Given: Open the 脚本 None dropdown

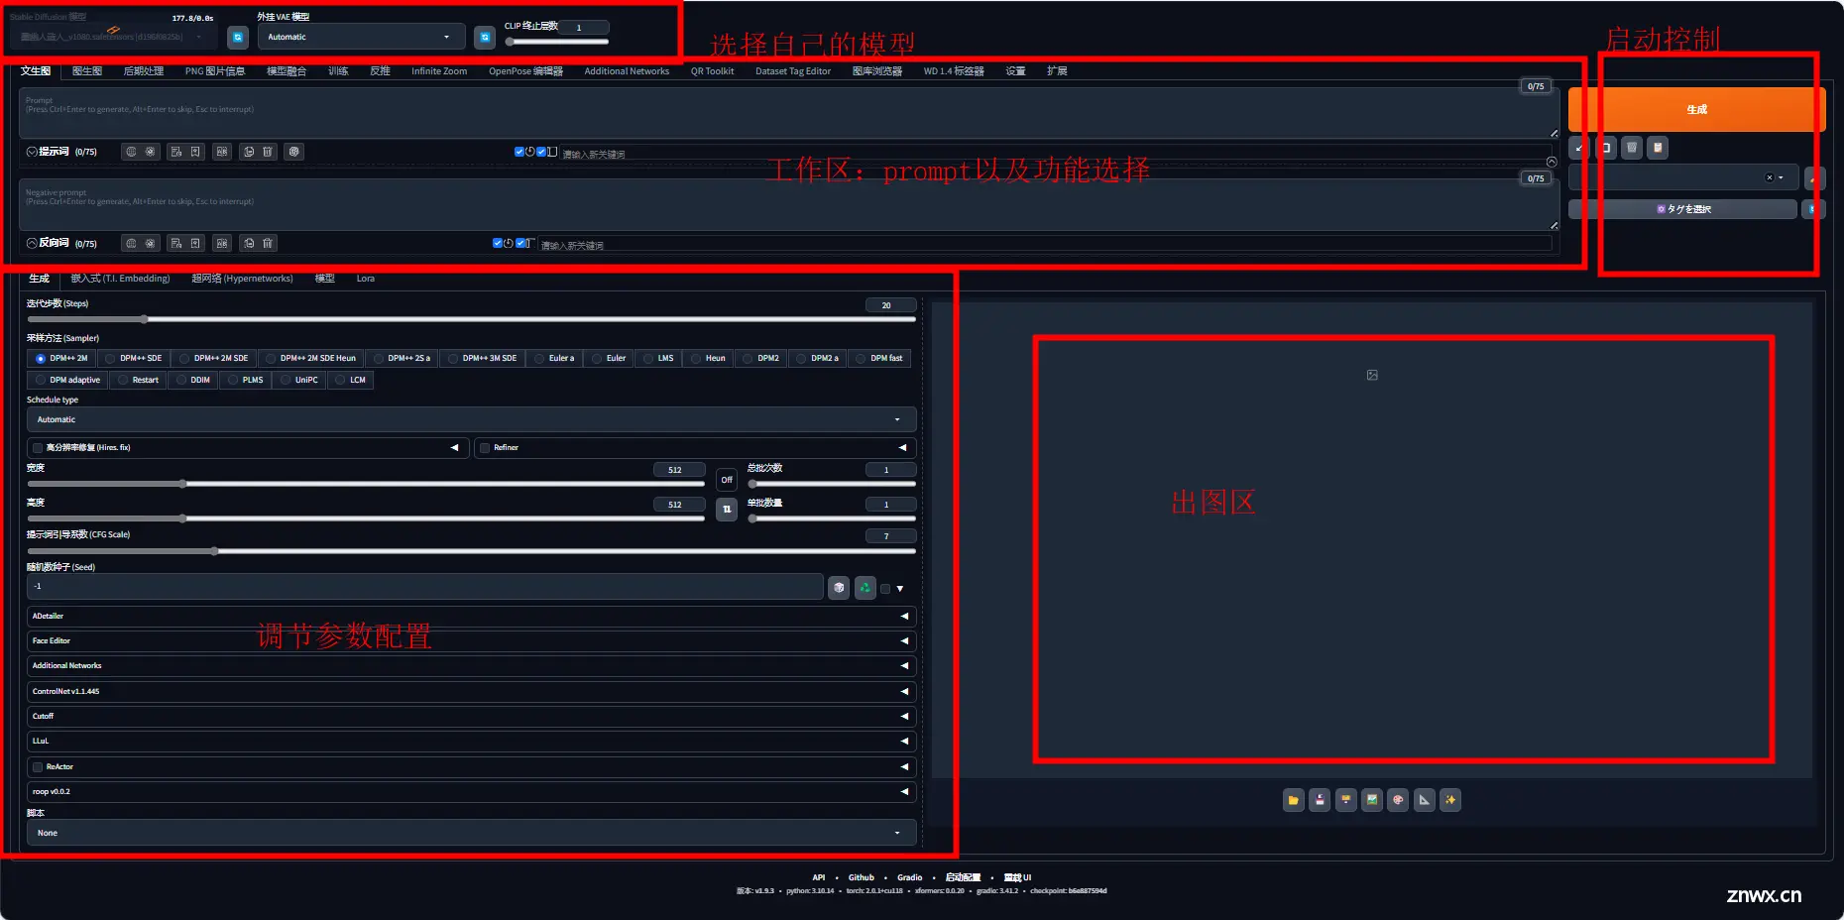Looking at the screenshot, I should (x=471, y=833).
